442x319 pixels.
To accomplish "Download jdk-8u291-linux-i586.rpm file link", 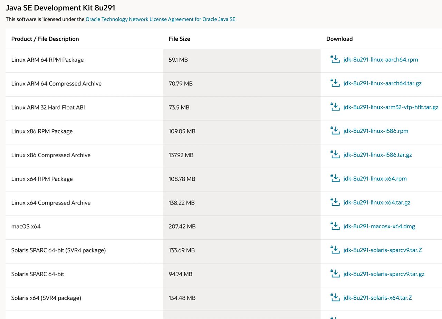I will pos(376,131).
